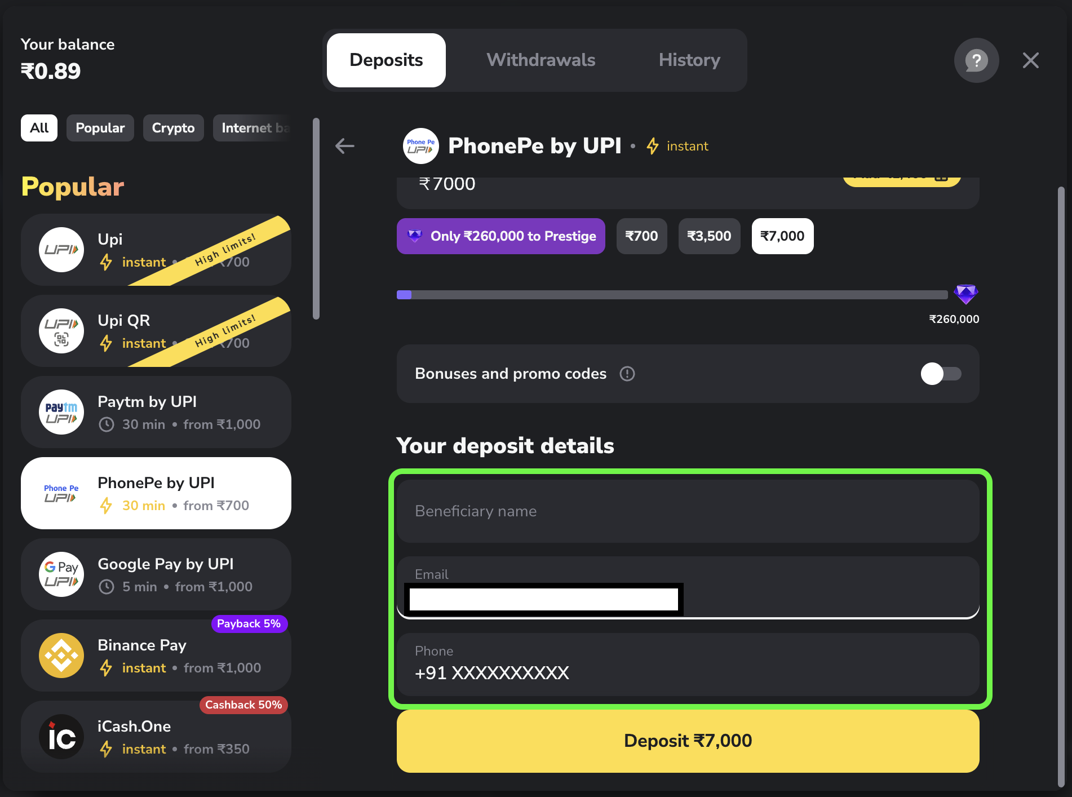Viewport: 1072px width, 797px height.
Task: Focus the Beneficiary name field
Action: 688,511
